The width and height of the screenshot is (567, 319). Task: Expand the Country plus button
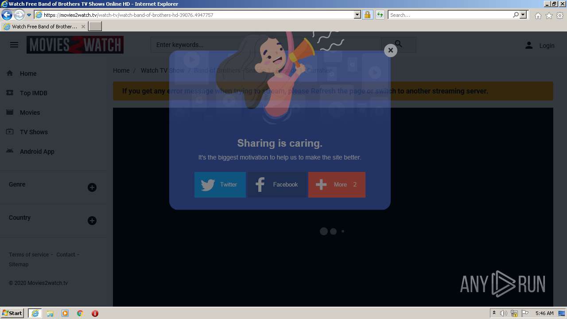click(92, 221)
